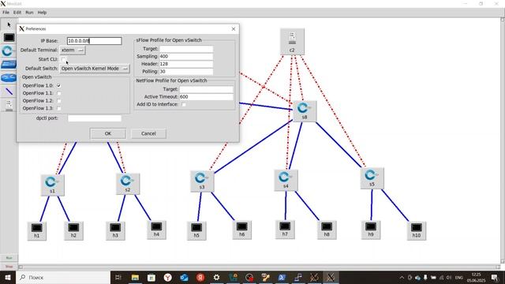Click switch s3 on the canvas
This screenshot has height=284, width=505.
point(202,181)
